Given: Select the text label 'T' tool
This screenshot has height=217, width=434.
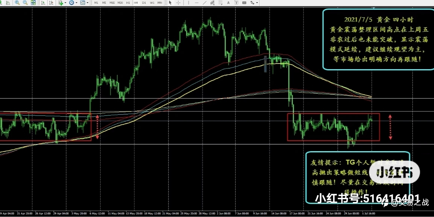Looking at the screenshot, I should (x=236, y=3).
